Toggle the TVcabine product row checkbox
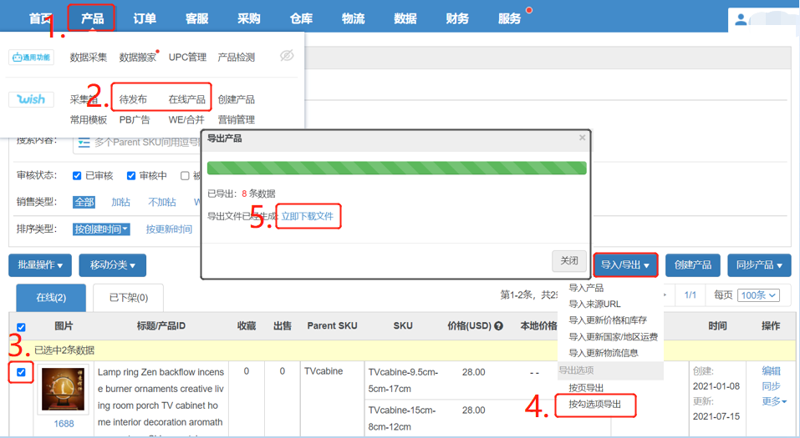Image resolution: width=800 pixels, height=438 pixels. tap(21, 372)
